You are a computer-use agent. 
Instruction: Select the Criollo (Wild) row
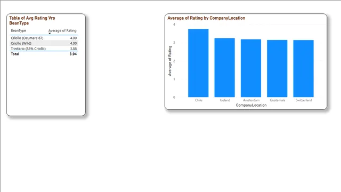tap(44, 43)
